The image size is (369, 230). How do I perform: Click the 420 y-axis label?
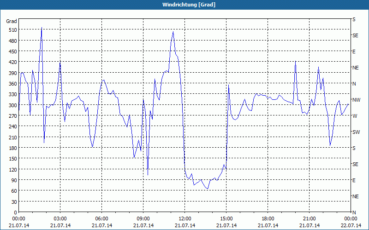click(13, 62)
